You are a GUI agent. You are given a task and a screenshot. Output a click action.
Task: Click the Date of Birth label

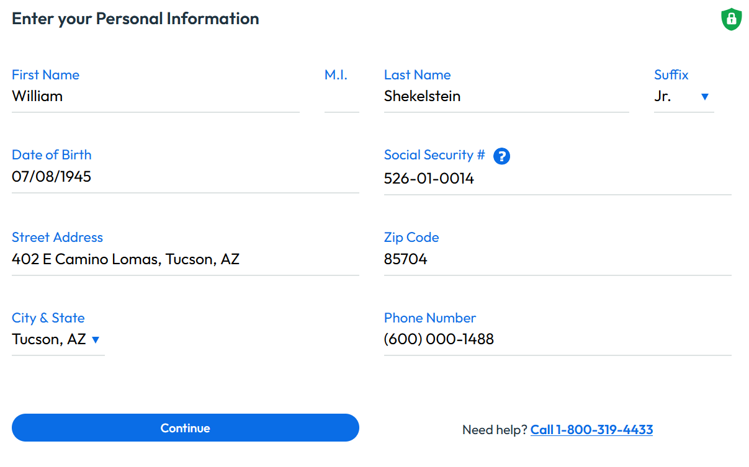52,155
